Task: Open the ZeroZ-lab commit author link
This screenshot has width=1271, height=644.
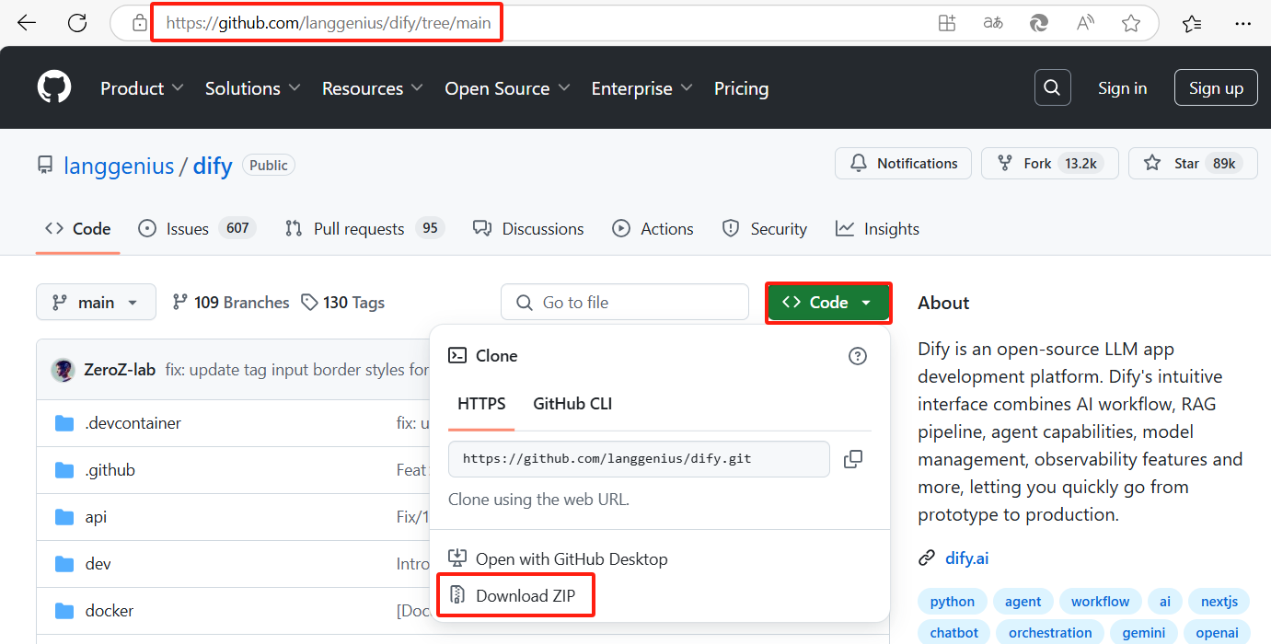Action: (120, 370)
